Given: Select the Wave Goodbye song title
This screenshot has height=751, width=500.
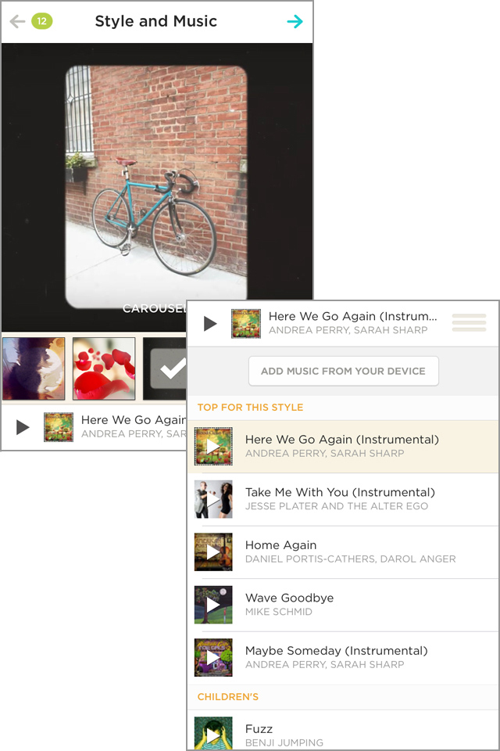Looking at the screenshot, I should (x=289, y=598).
